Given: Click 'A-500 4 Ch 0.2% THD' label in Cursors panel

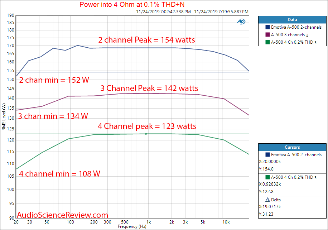Looking at the screenshot, I should click(x=294, y=177).
